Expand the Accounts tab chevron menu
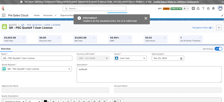 pyautogui.click(x=55, y=15)
